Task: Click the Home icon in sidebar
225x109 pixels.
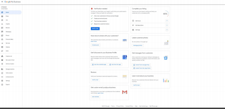Action: click(2, 12)
